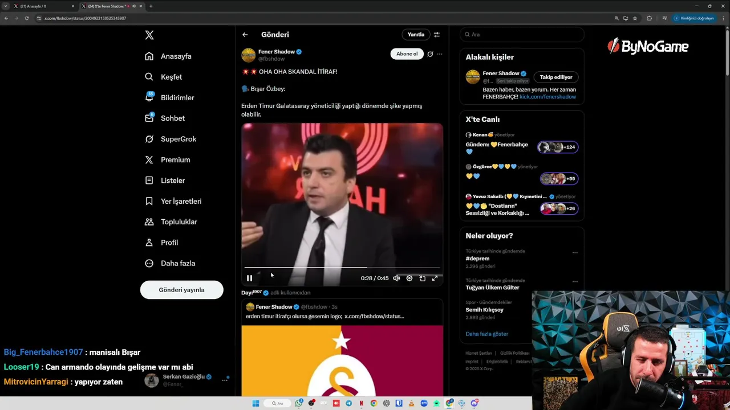
Task: Open Discord from taskbar
Action: coord(474,403)
